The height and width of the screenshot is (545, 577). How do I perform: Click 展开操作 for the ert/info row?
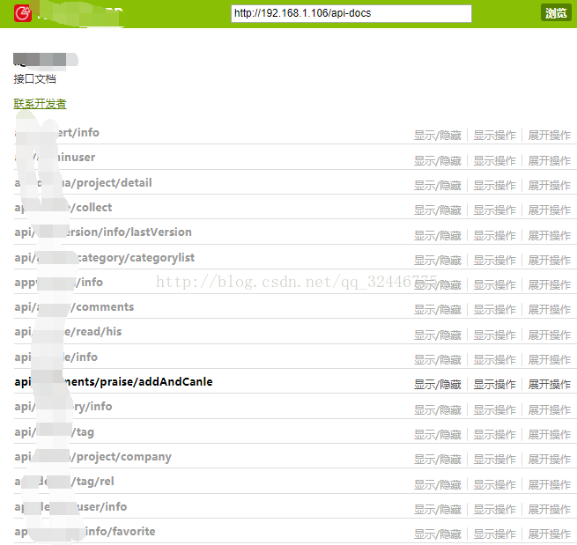(550, 136)
